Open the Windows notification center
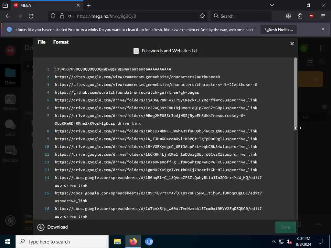 click(320, 242)
